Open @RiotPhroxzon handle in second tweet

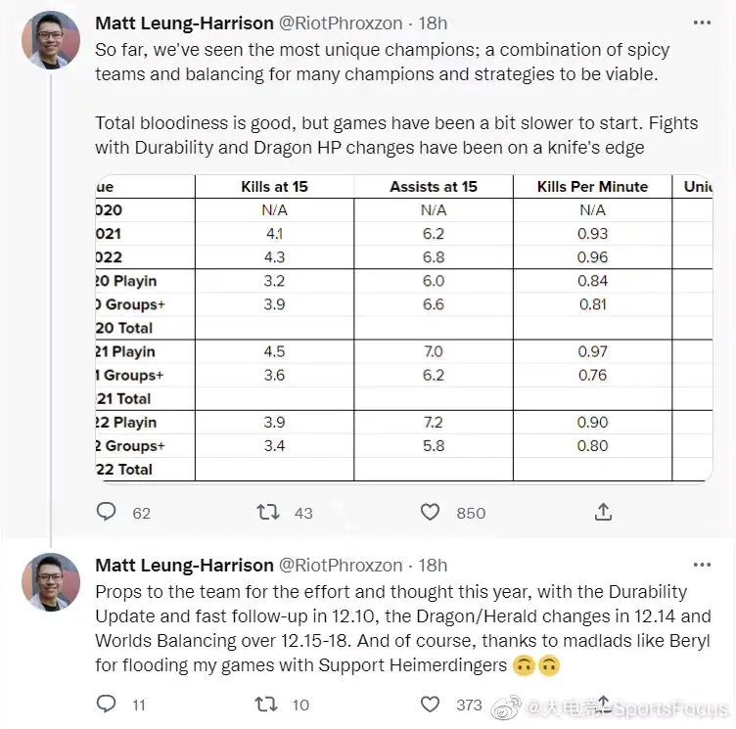[x=341, y=566]
